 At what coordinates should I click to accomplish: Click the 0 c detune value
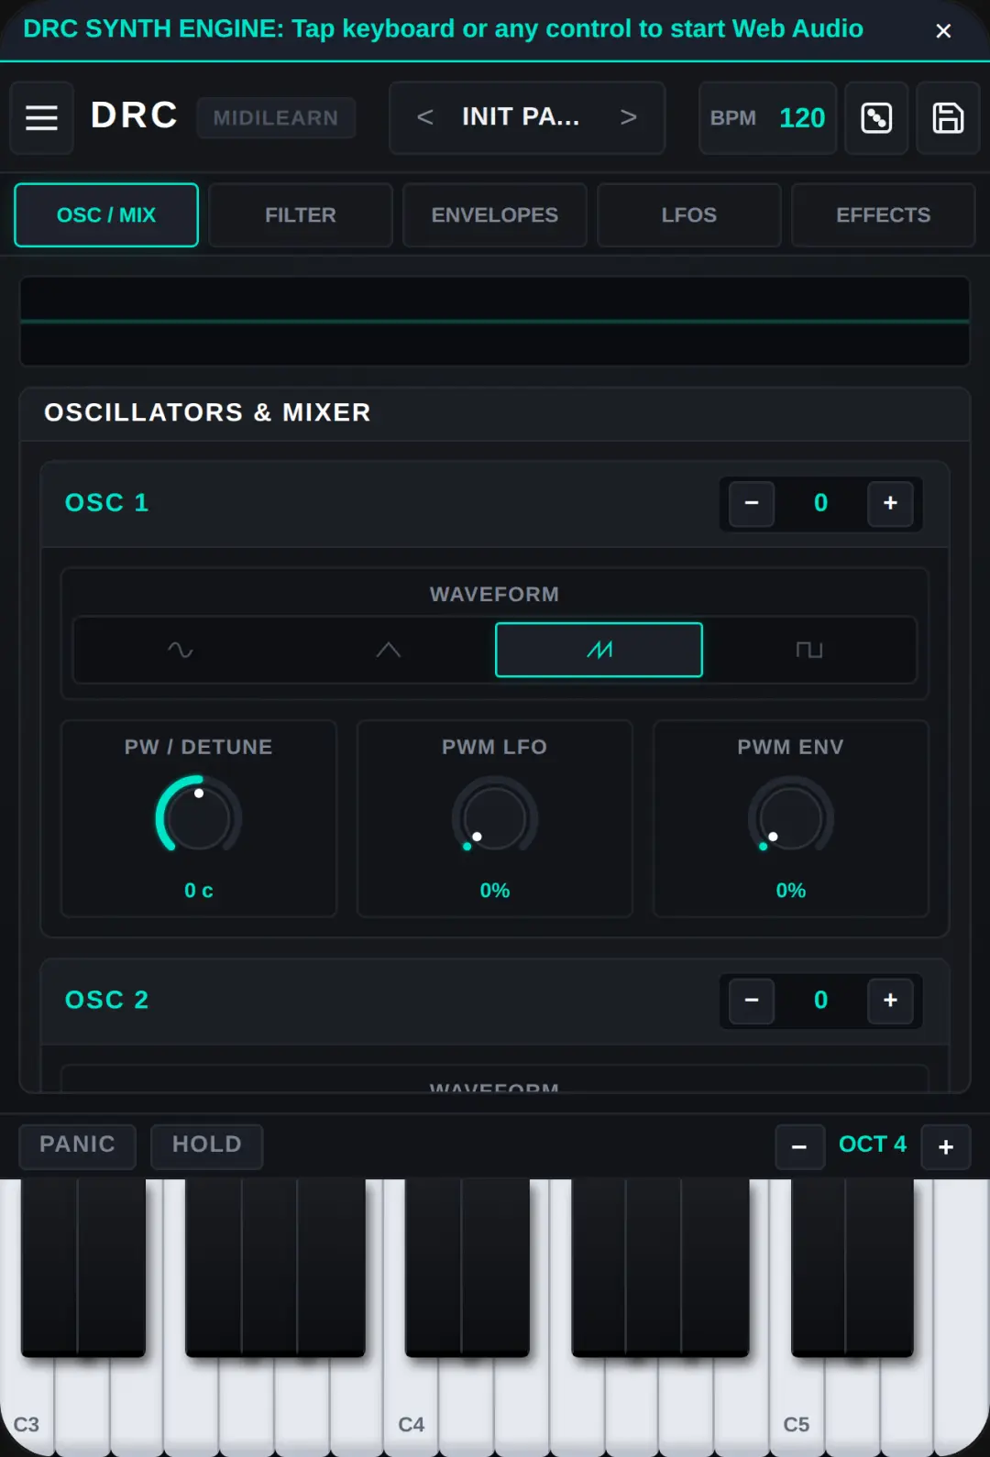[x=199, y=891]
